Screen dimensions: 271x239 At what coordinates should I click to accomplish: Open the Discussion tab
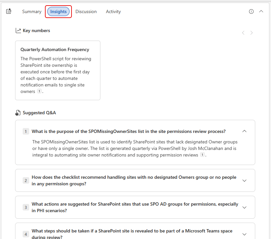(86, 11)
